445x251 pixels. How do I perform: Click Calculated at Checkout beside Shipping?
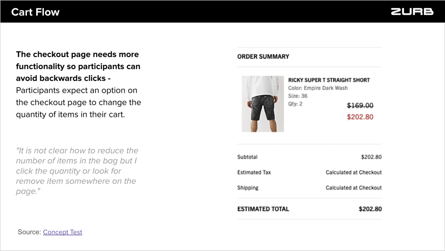coord(354,187)
